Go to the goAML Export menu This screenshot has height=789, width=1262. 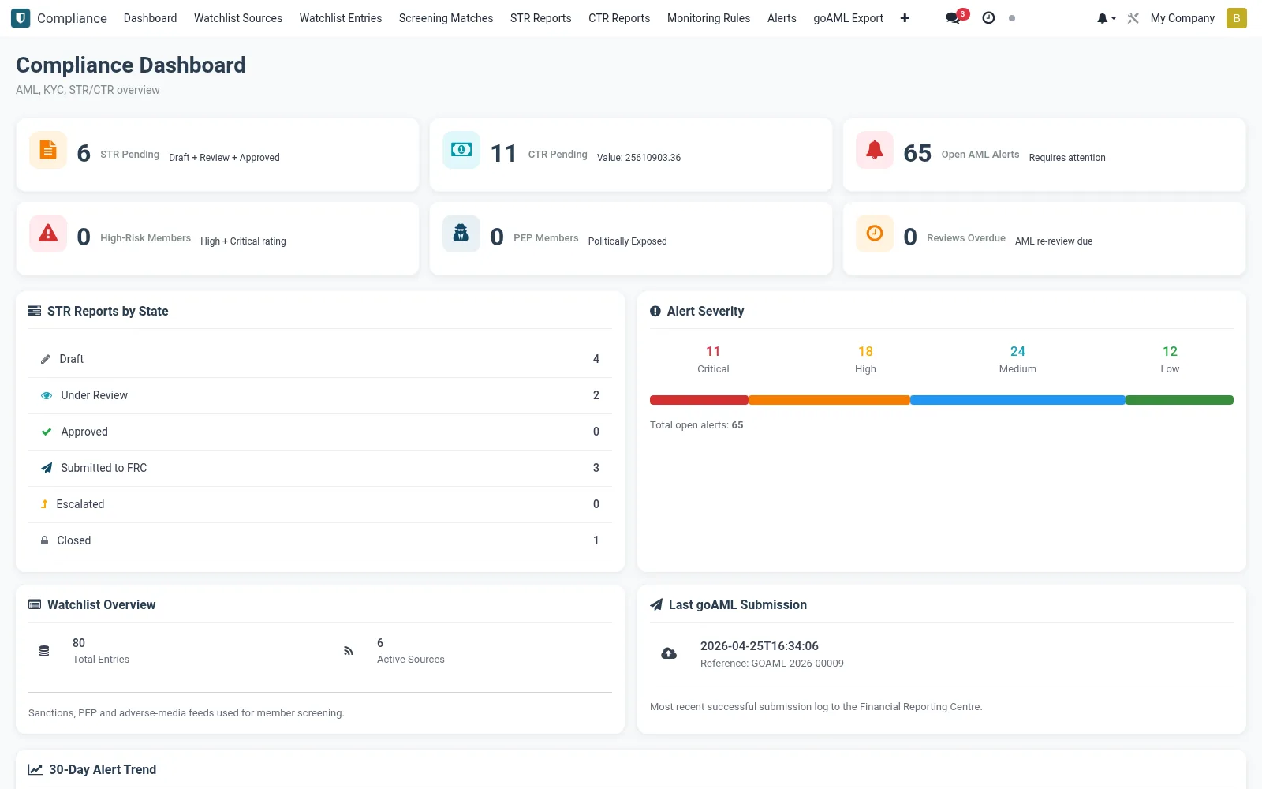[x=848, y=18]
